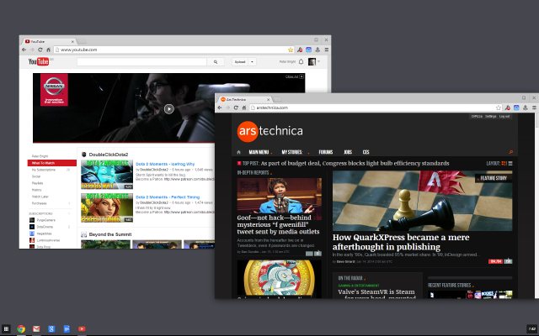
Task: Reload the YouTube page
Action: (x=40, y=50)
